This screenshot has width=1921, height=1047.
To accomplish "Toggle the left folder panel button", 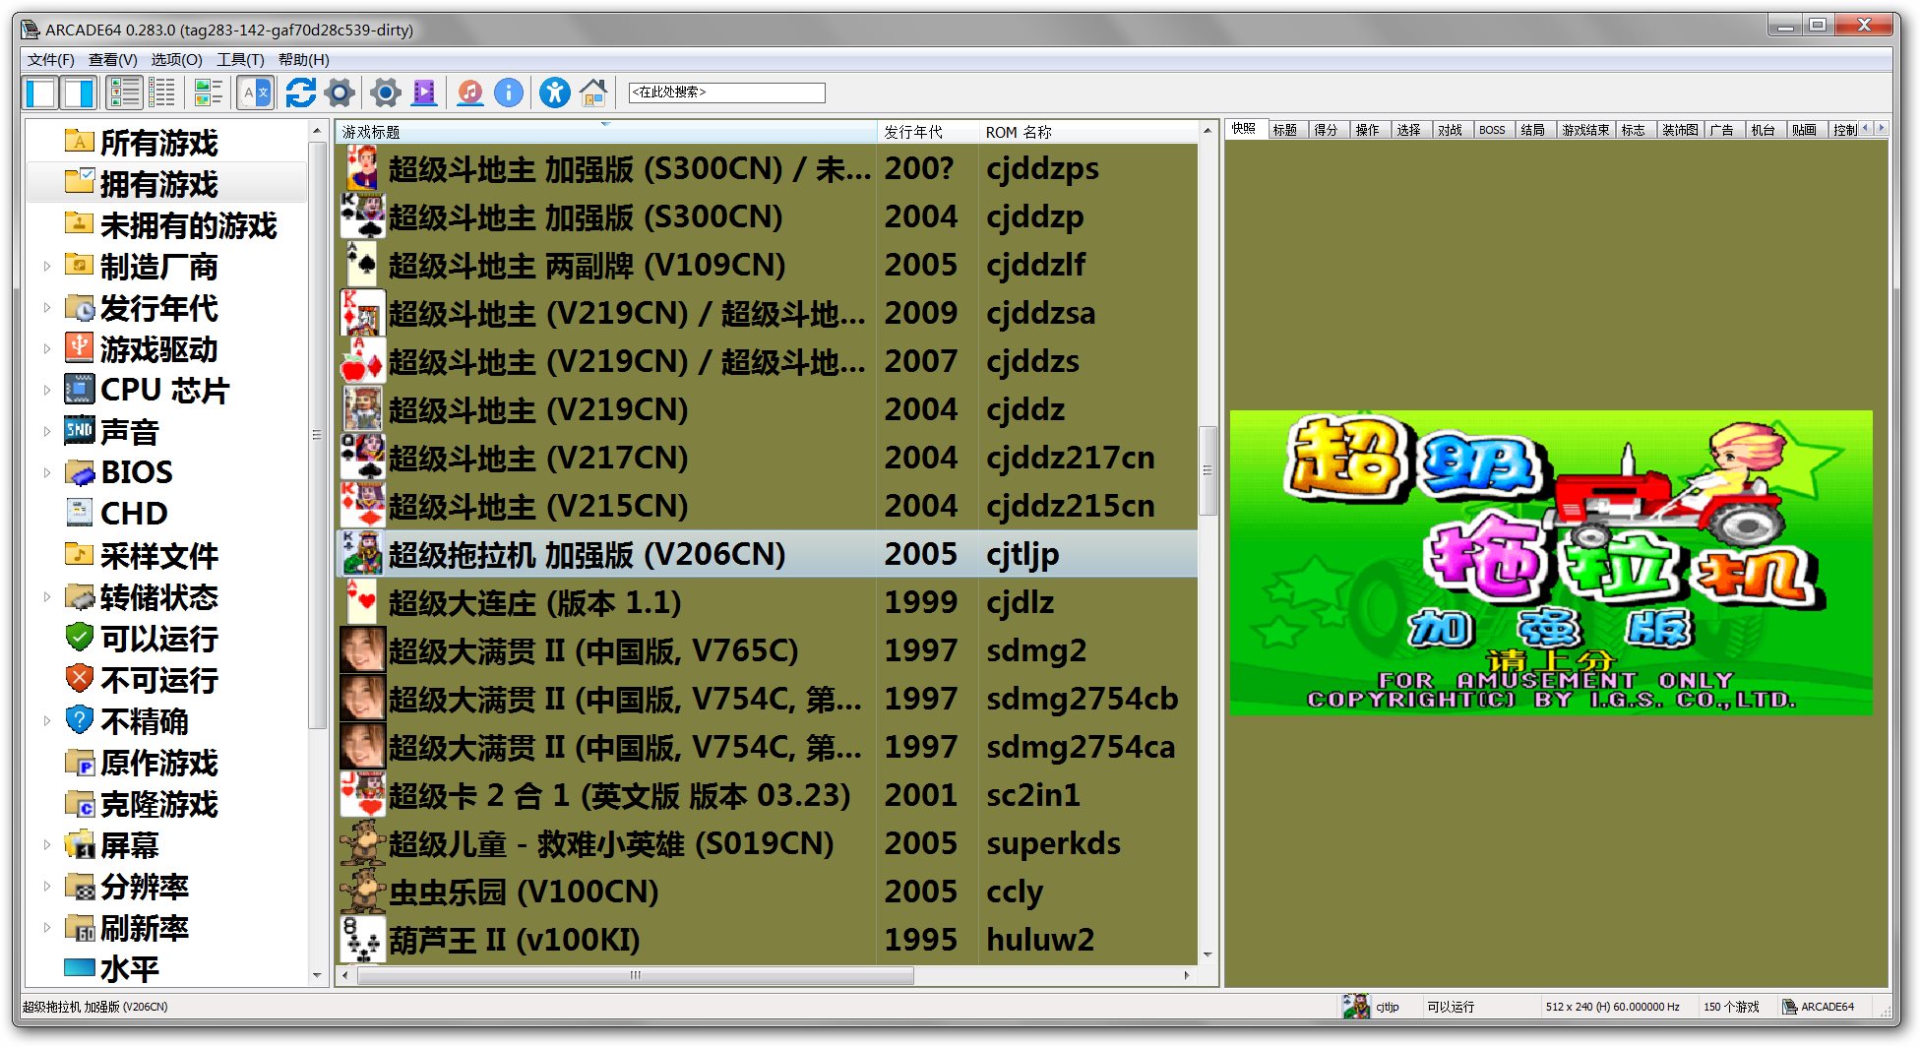I will tap(41, 93).
